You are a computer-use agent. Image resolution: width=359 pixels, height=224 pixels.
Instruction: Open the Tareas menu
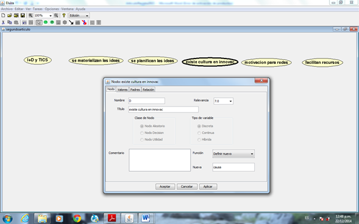(x=38, y=9)
